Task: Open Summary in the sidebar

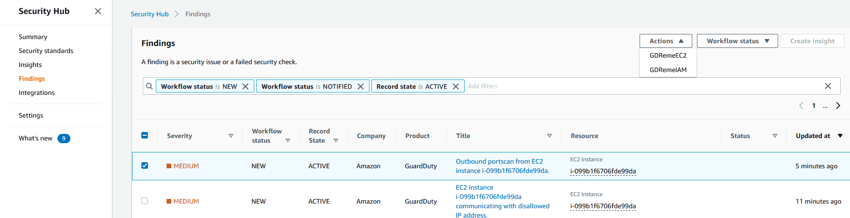Action: (33, 37)
